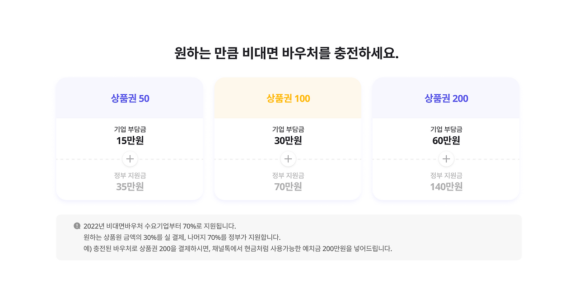This screenshot has height=298, width=578.
Task: Click the notice line about 30% 실 결제
Action: 182,237
